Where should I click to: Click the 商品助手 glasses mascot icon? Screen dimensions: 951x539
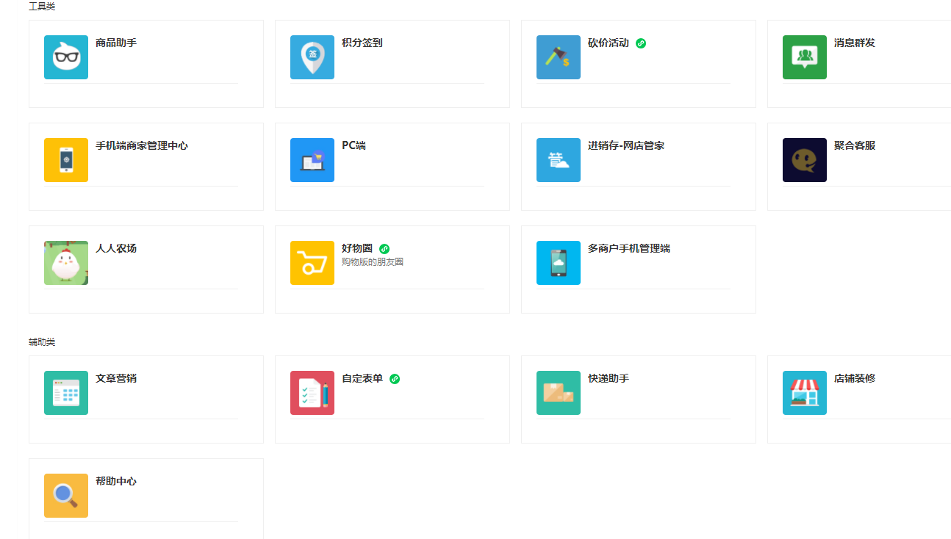66,57
